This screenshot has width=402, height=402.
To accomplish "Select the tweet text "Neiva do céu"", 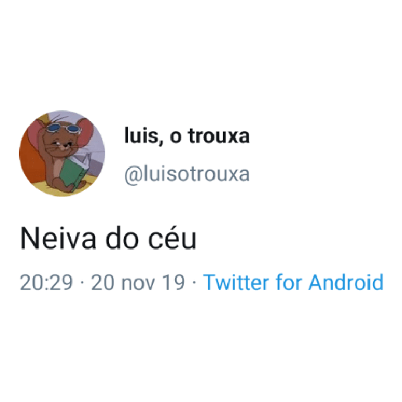I will [x=108, y=239].
